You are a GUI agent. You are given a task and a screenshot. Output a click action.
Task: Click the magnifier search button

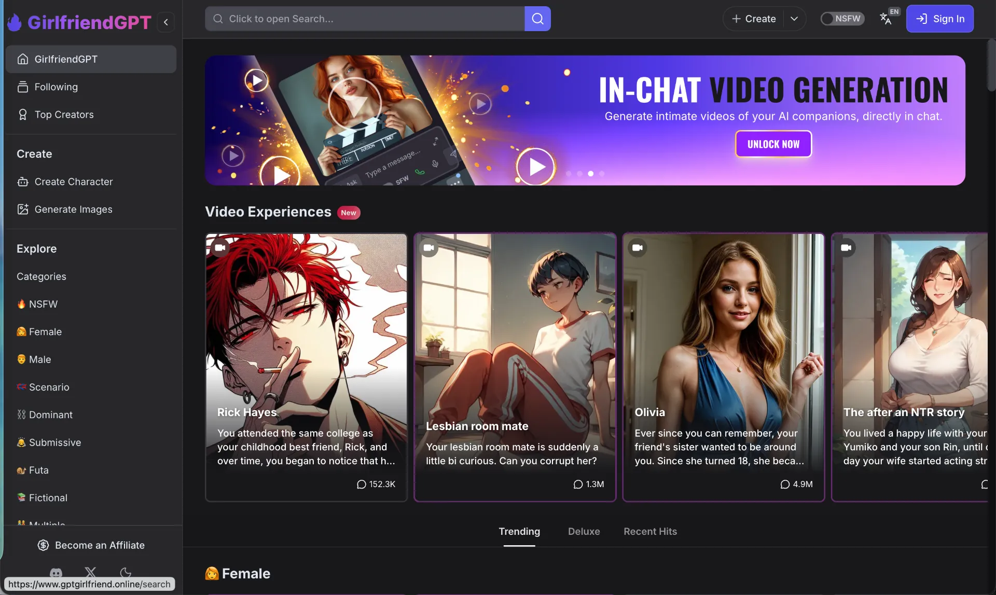coord(537,19)
